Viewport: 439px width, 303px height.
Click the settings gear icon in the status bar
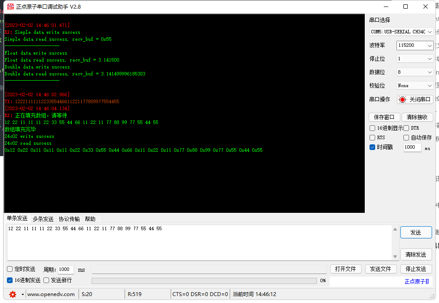pyautogui.click(x=12, y=294)
